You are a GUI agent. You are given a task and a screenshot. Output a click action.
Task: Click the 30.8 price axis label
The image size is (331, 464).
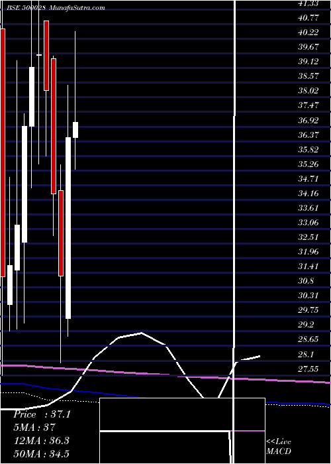(x=306, y=281)
